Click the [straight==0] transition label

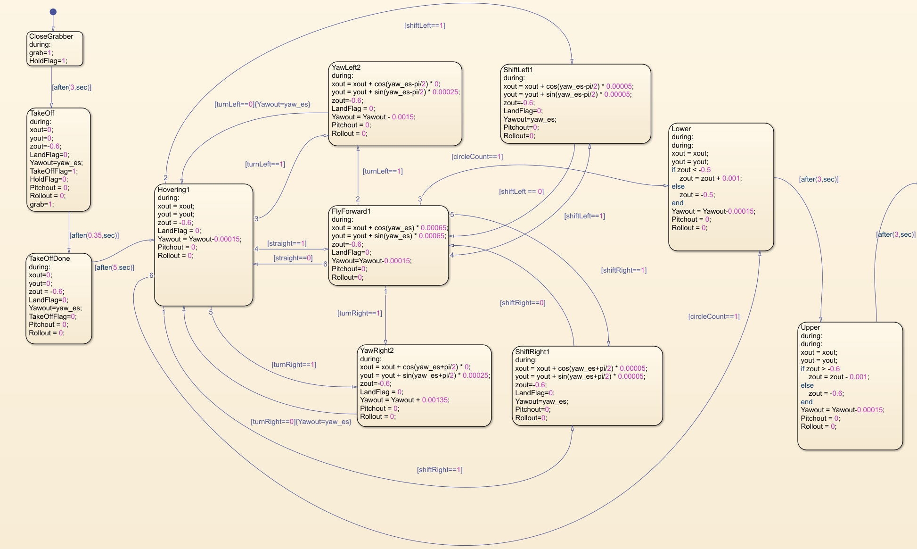(x=293, y=258)
